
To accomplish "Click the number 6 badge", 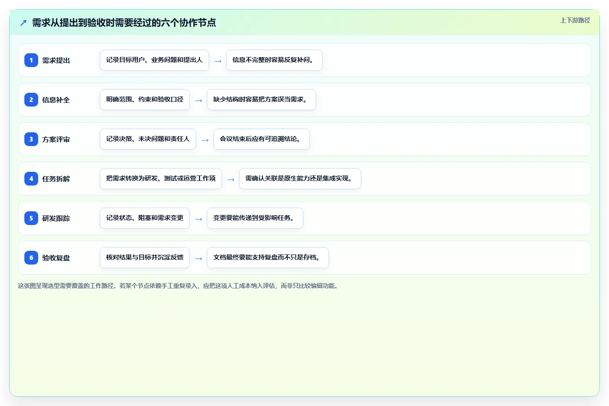I will pos(31,258).
